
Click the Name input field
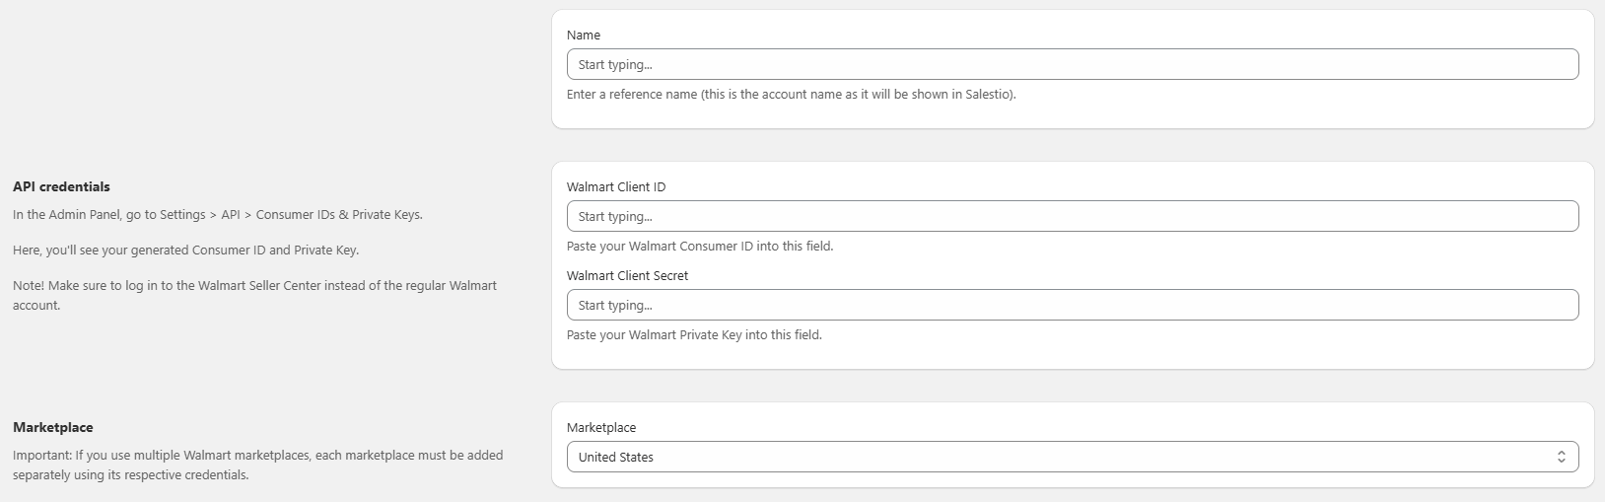click(1073, 65)
